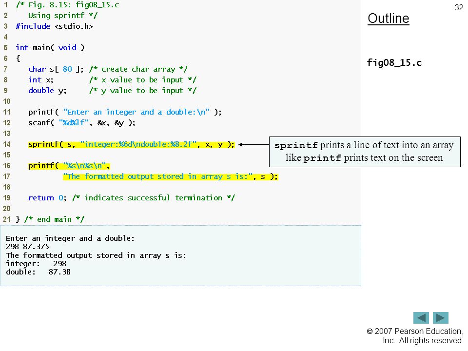
Task: Click the 'indicates successful termination' comment
Action: coord(154,198)
